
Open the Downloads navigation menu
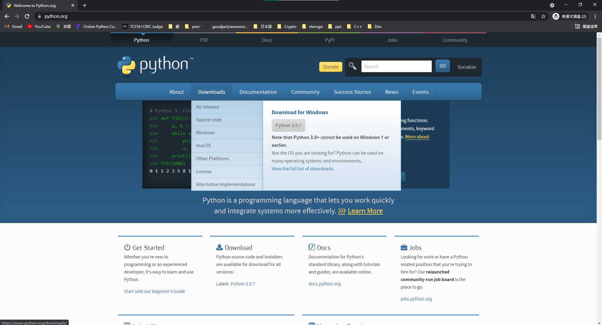212,92
